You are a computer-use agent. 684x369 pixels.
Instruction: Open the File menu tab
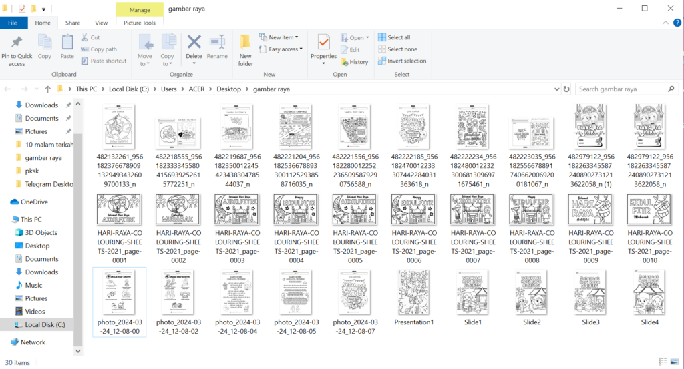tap(13, 23)
